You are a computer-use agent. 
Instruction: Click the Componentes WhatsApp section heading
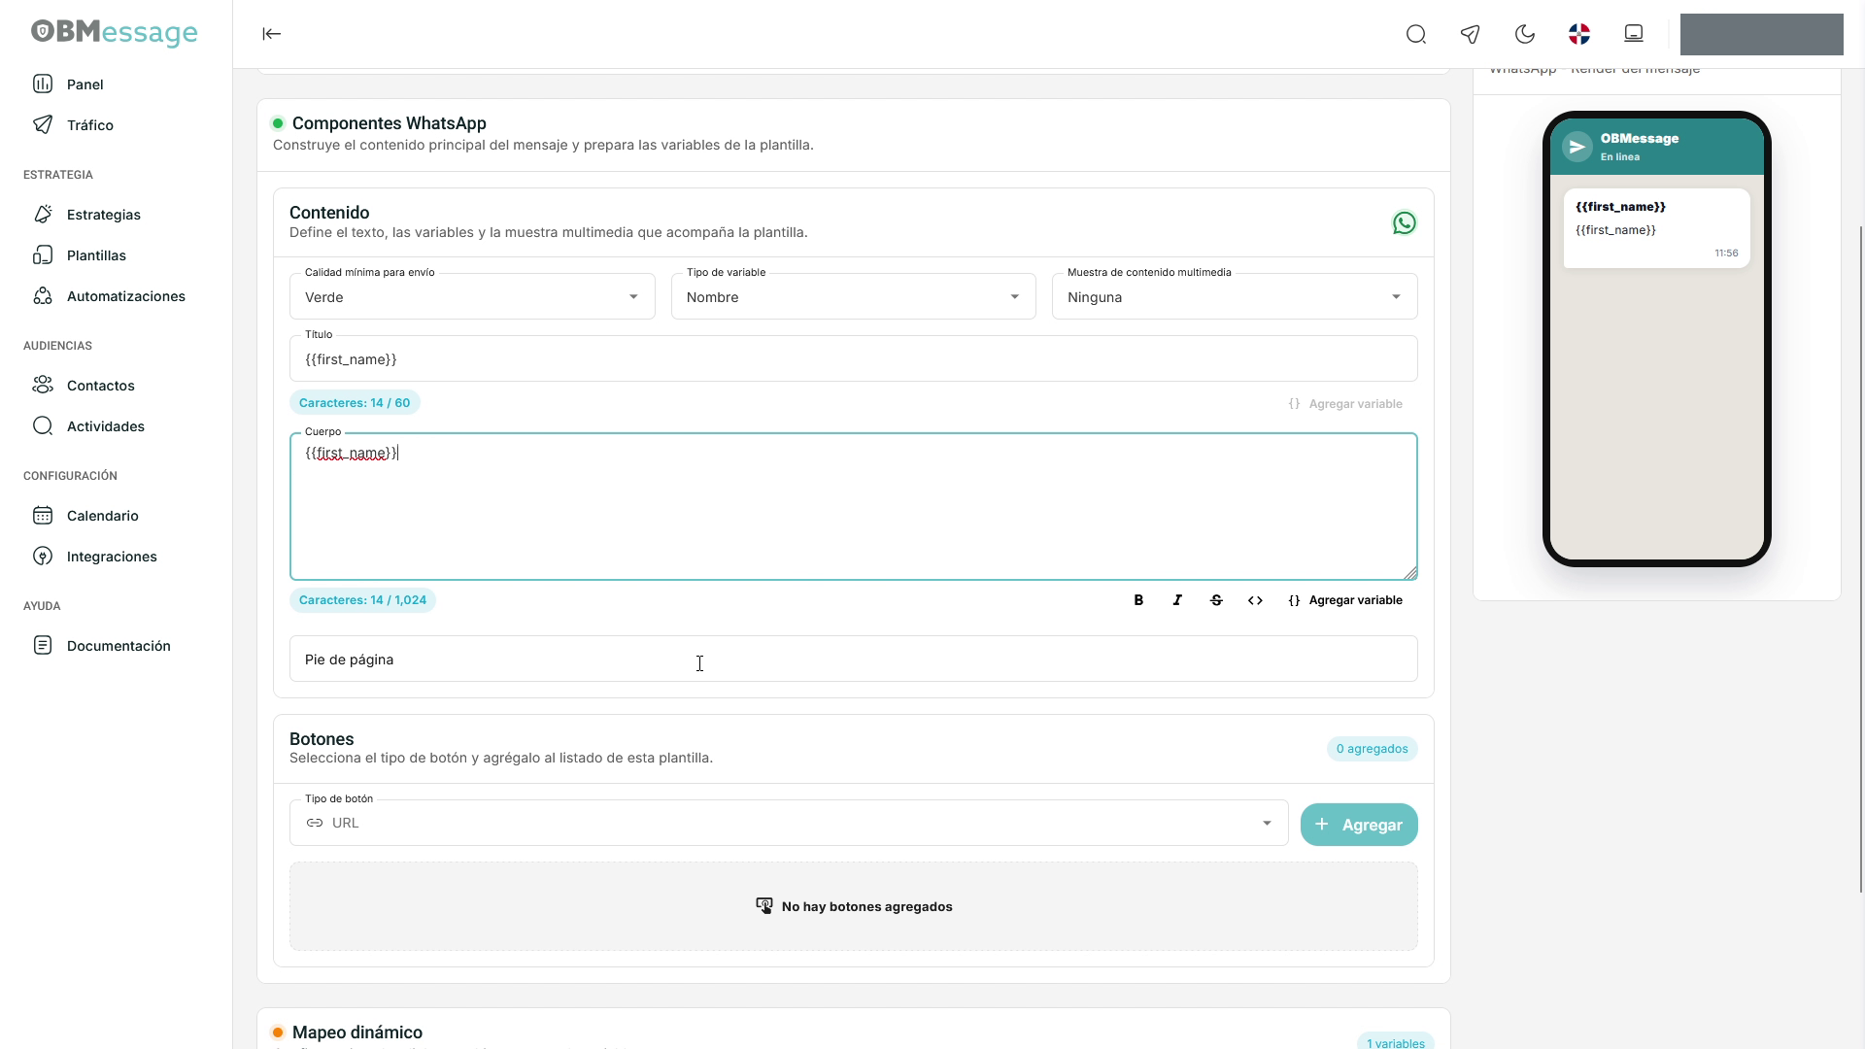click(390, 123)
